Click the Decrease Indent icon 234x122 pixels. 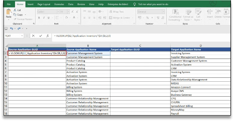pos(100,18)
